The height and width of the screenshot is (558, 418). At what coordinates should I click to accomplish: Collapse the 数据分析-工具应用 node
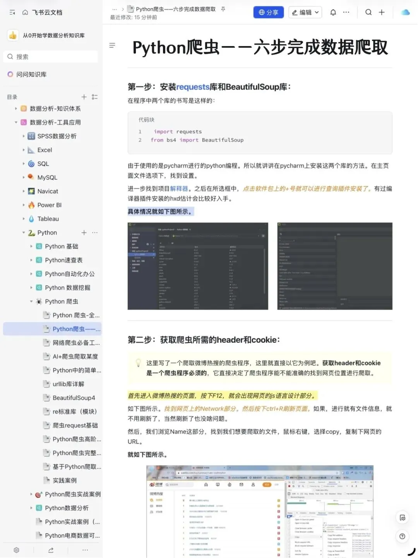[16, 123]
